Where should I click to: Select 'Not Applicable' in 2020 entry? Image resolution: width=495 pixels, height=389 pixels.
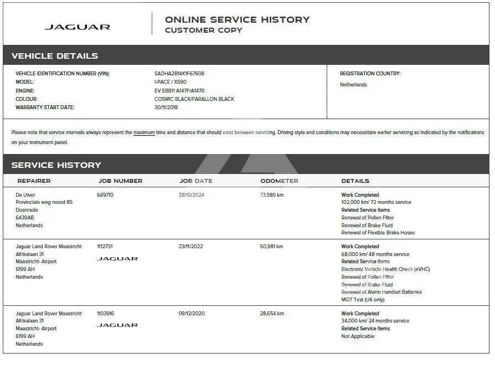click(x=358, y=336)
